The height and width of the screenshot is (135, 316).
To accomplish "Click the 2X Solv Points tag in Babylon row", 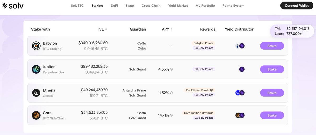I will 204,48.
